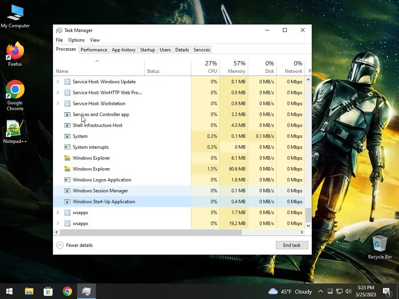The width and height of the screenshot is (399, 299).
Task: Switch to the Startup tab
Action: click(148, 50)
